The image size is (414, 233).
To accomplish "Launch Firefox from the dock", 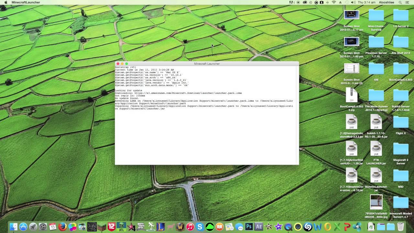I will pyautogui.click(x=62, y=227).
